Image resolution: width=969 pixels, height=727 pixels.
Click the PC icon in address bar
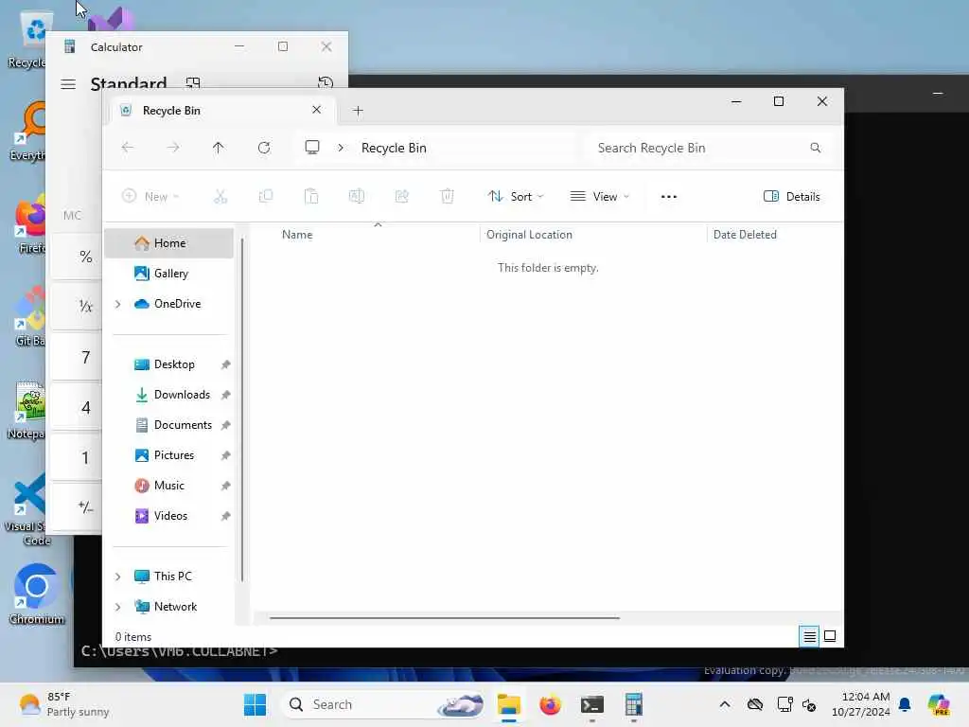[312, 147]
